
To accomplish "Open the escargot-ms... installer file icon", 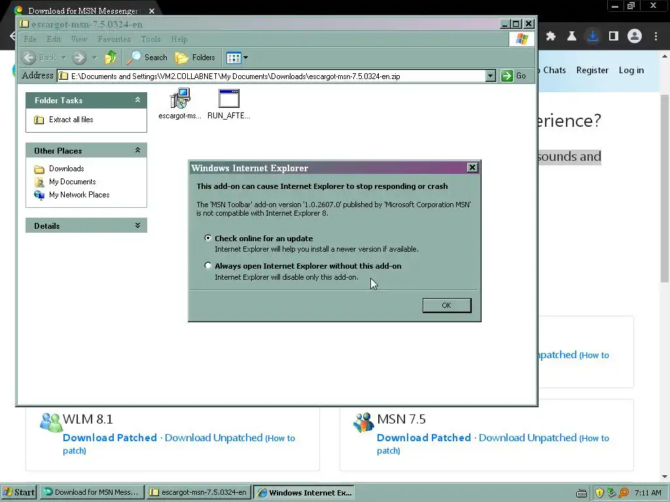I will click(180, 99).
